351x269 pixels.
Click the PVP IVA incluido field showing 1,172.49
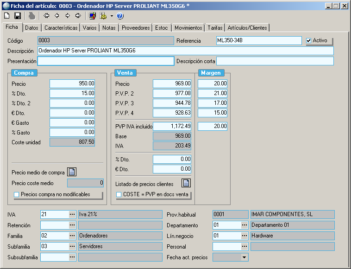172,126
